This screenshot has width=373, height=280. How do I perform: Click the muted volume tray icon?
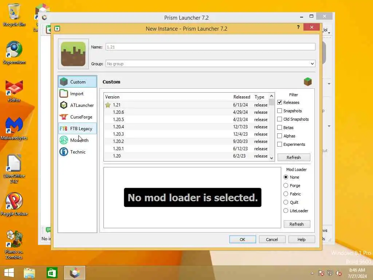339,273
